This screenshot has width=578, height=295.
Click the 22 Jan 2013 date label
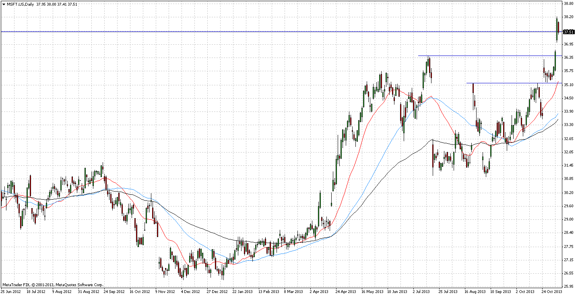(x=243, y=291)
